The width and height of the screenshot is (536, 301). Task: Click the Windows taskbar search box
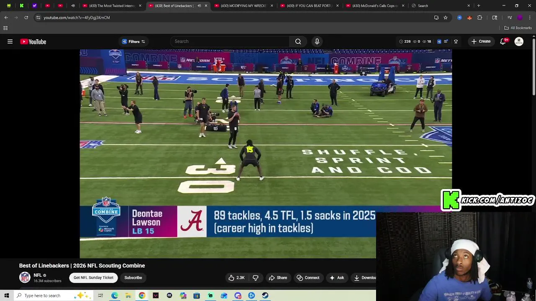[54, 296]
